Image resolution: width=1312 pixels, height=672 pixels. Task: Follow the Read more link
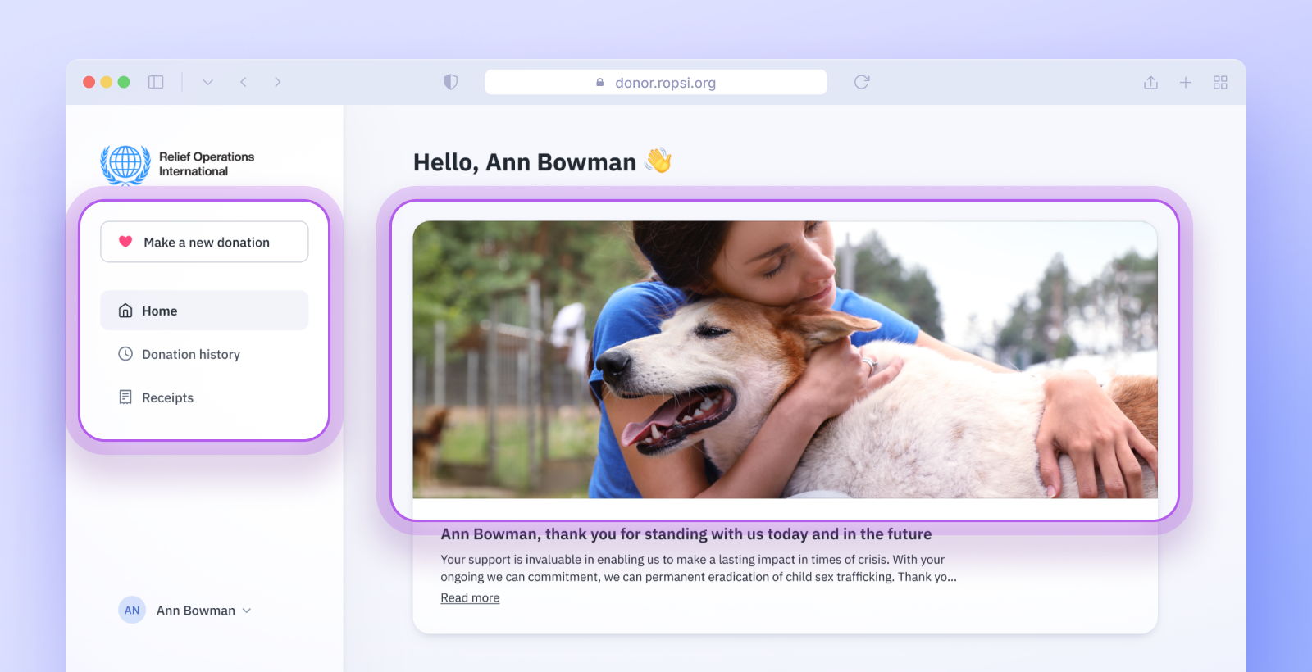[x=470, y=598]
